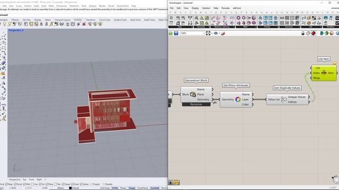Click the first padlock Lock icon in Rhino toolbar

(x=41, y=24)
